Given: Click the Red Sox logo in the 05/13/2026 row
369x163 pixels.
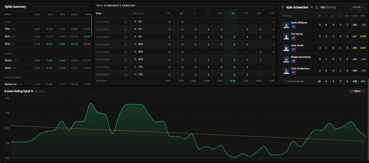Looking at the screenshot, I should click(135, 52).
